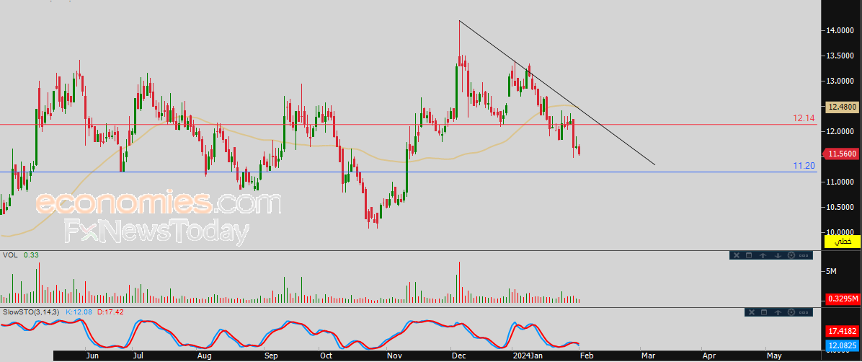The width and height of the screenshot is (862, 362).
Task: Click the 13.0000 price axis label
Action: point(838,81)
